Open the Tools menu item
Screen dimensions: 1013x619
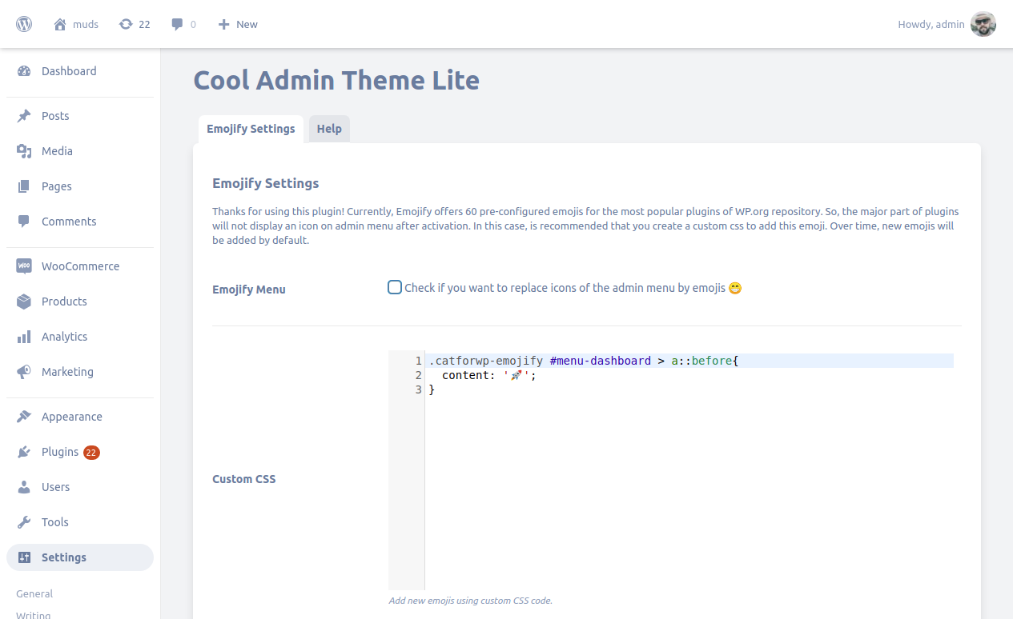[x=80, y=522]
